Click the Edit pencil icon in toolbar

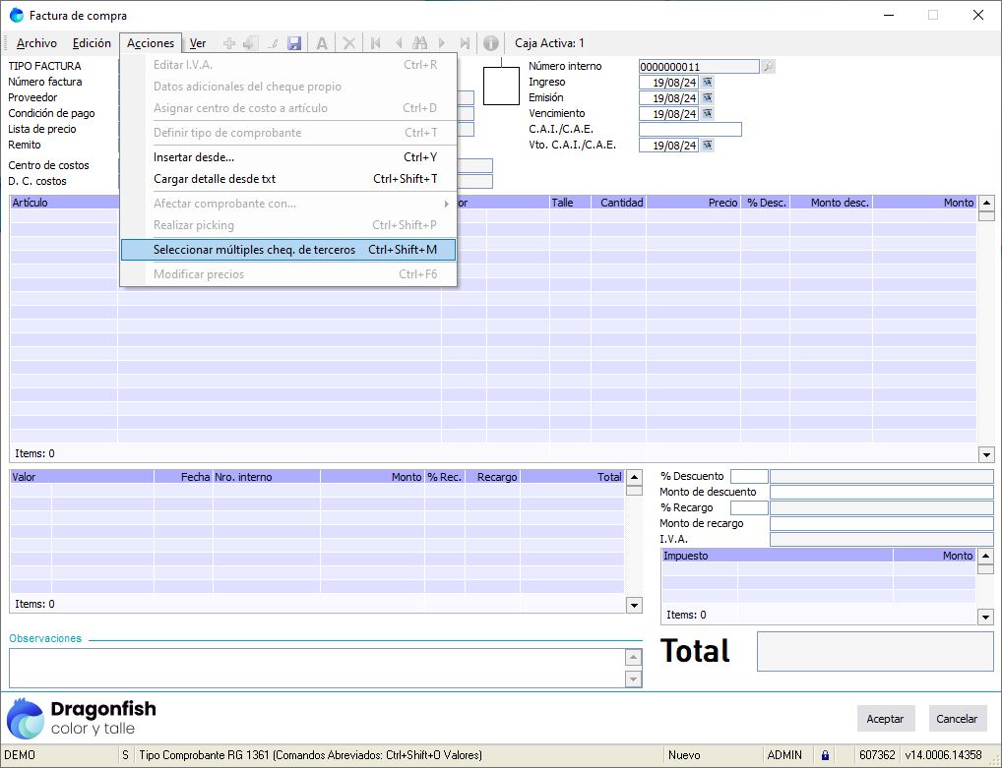(x=273, y=43)
